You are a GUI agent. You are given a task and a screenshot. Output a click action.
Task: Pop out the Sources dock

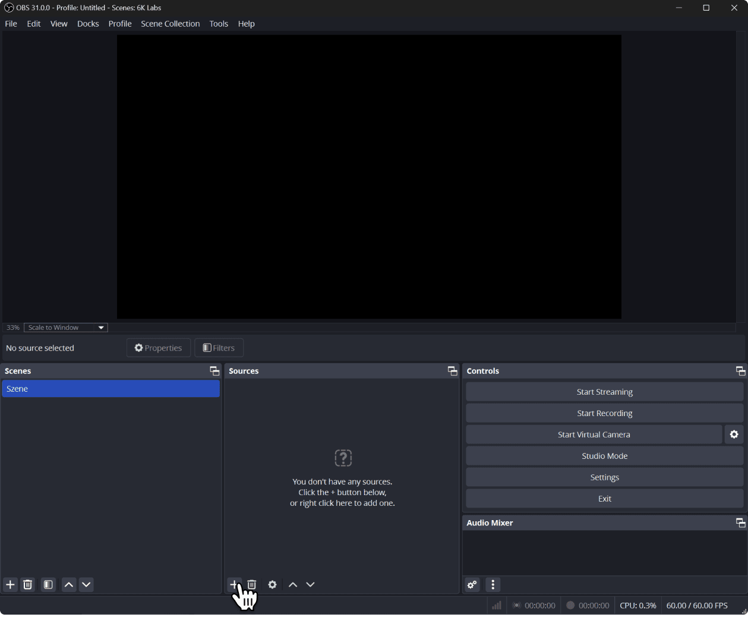click(452, 371)
